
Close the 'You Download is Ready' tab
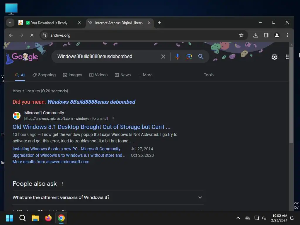(79, 23)
